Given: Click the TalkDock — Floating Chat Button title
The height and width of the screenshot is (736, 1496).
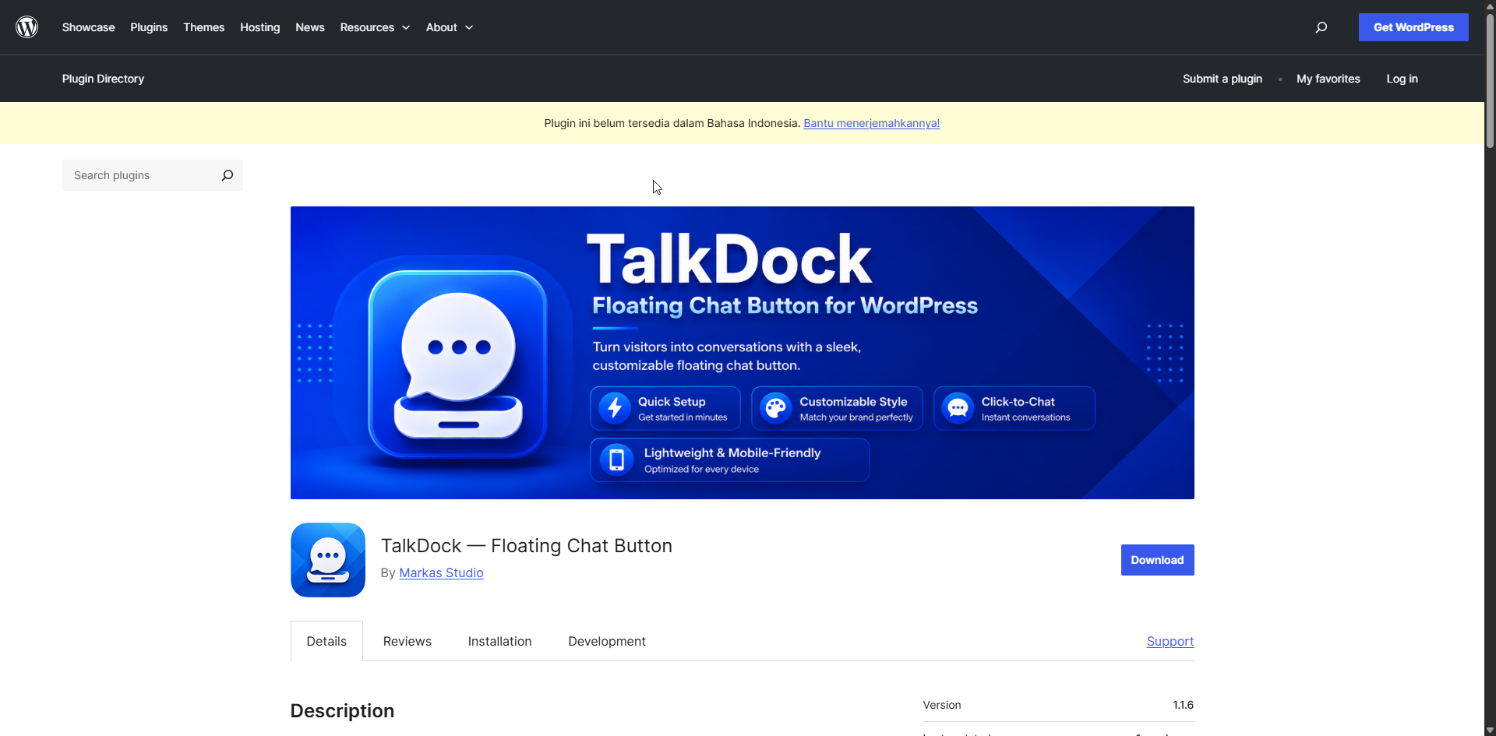Looking at the screenshot, I should [x=527, y=546].
